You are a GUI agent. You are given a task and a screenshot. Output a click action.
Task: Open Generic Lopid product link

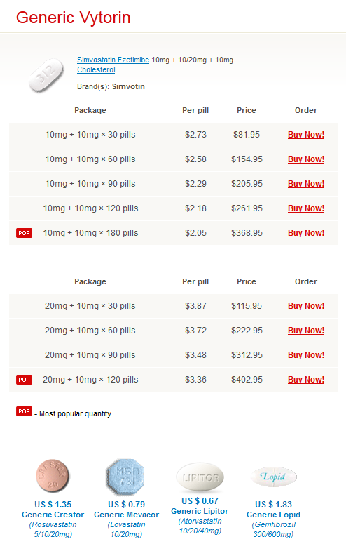pyautogui.click(x=273, y=515)
